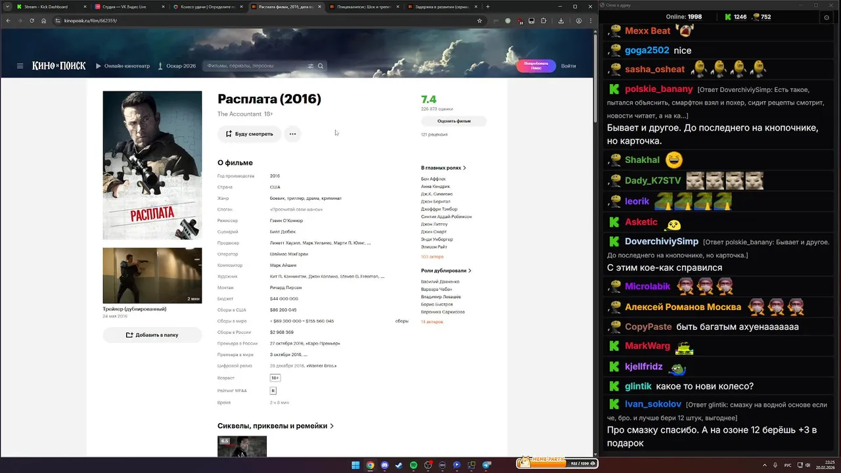This screenshot has height=473, width=841.
Task: Open actress Анна Кендрик page
Action: 436,187
